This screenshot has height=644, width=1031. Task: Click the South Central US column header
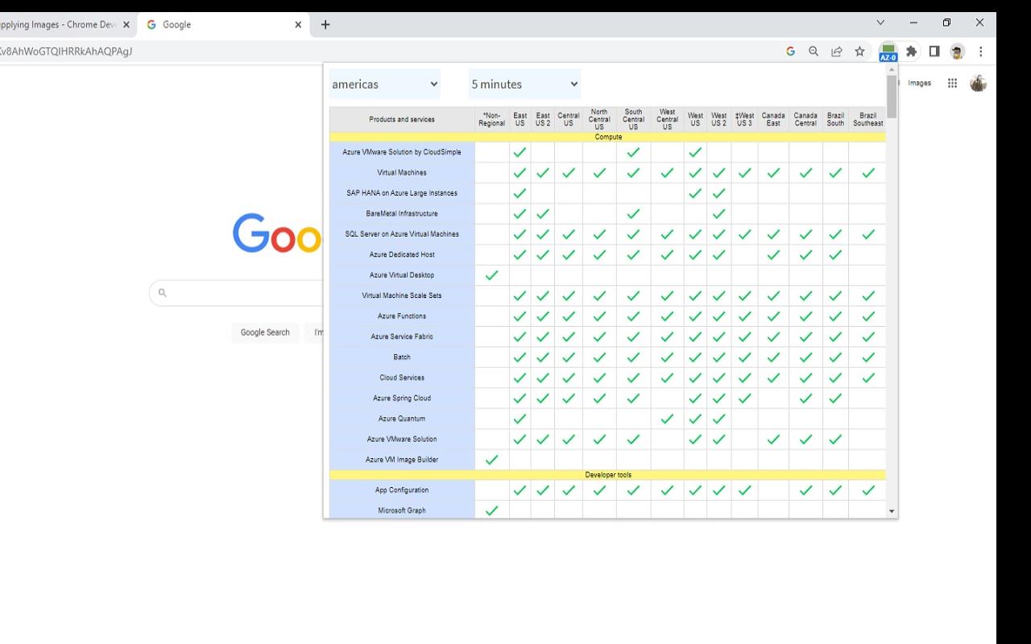coord(633,119)
